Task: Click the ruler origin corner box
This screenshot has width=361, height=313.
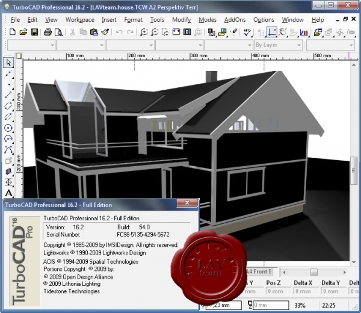Action: 19,56
